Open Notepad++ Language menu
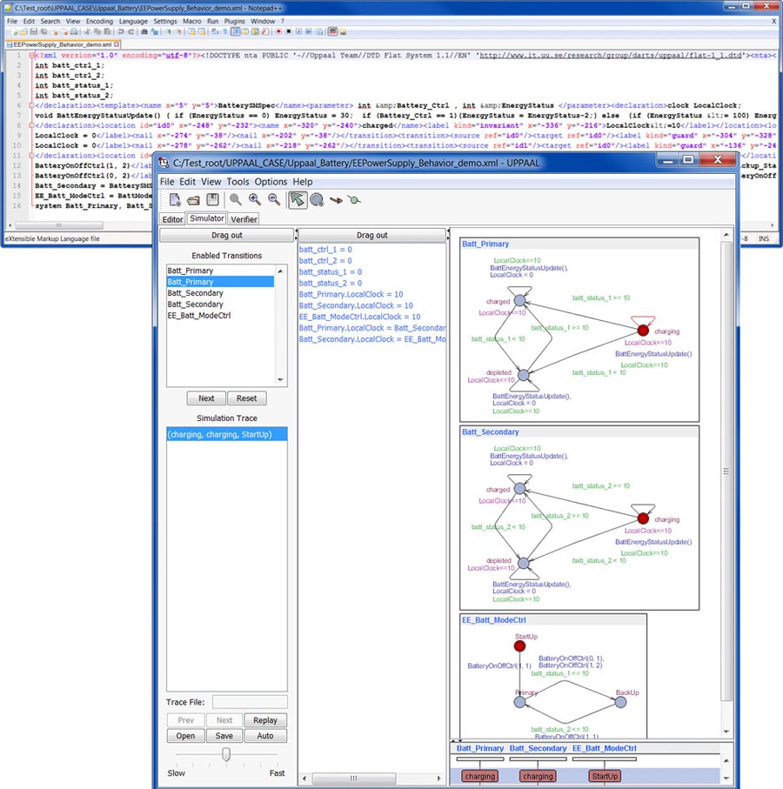The image size is (783, 789). [x=133, y=21]
